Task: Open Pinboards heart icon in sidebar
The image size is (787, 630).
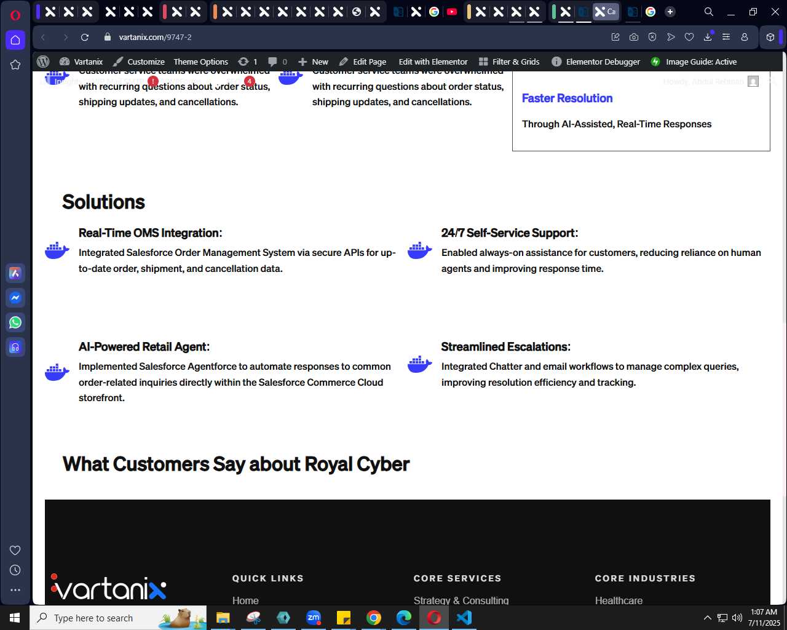Action: click(15, 550)
